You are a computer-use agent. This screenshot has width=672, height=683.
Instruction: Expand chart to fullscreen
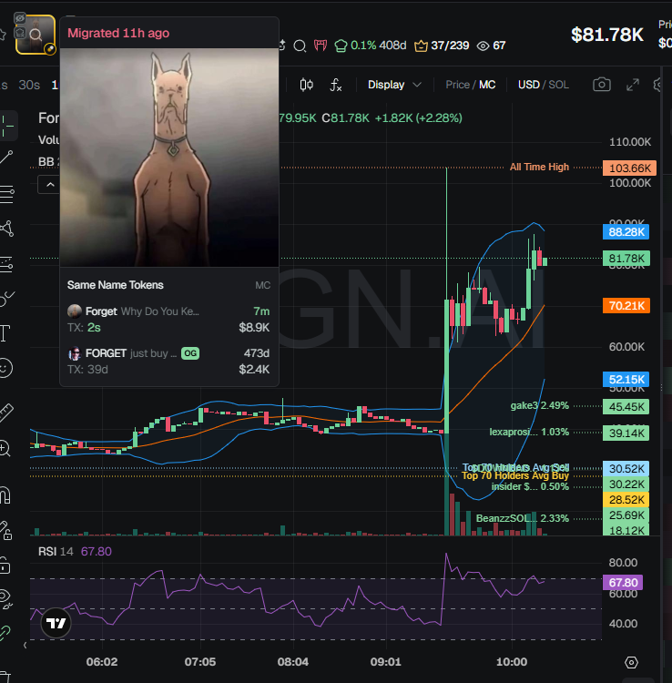pyautogui.click(x=632, y=85)
